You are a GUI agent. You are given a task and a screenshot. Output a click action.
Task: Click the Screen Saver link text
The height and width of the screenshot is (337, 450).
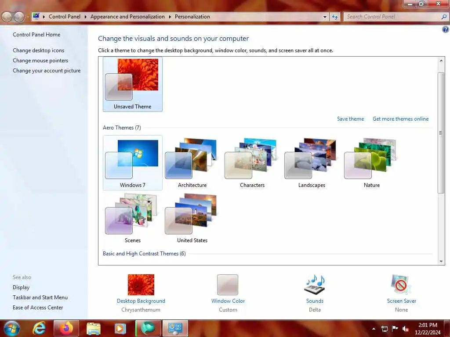pyautogui.click(x=402, y=301)
